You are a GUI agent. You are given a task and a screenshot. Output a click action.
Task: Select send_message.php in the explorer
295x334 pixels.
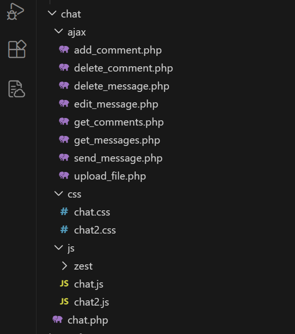[x=118, y=158]
